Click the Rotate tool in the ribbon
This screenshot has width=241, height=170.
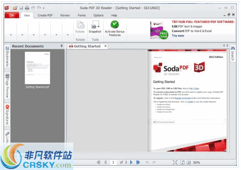(x=80, y=27)
